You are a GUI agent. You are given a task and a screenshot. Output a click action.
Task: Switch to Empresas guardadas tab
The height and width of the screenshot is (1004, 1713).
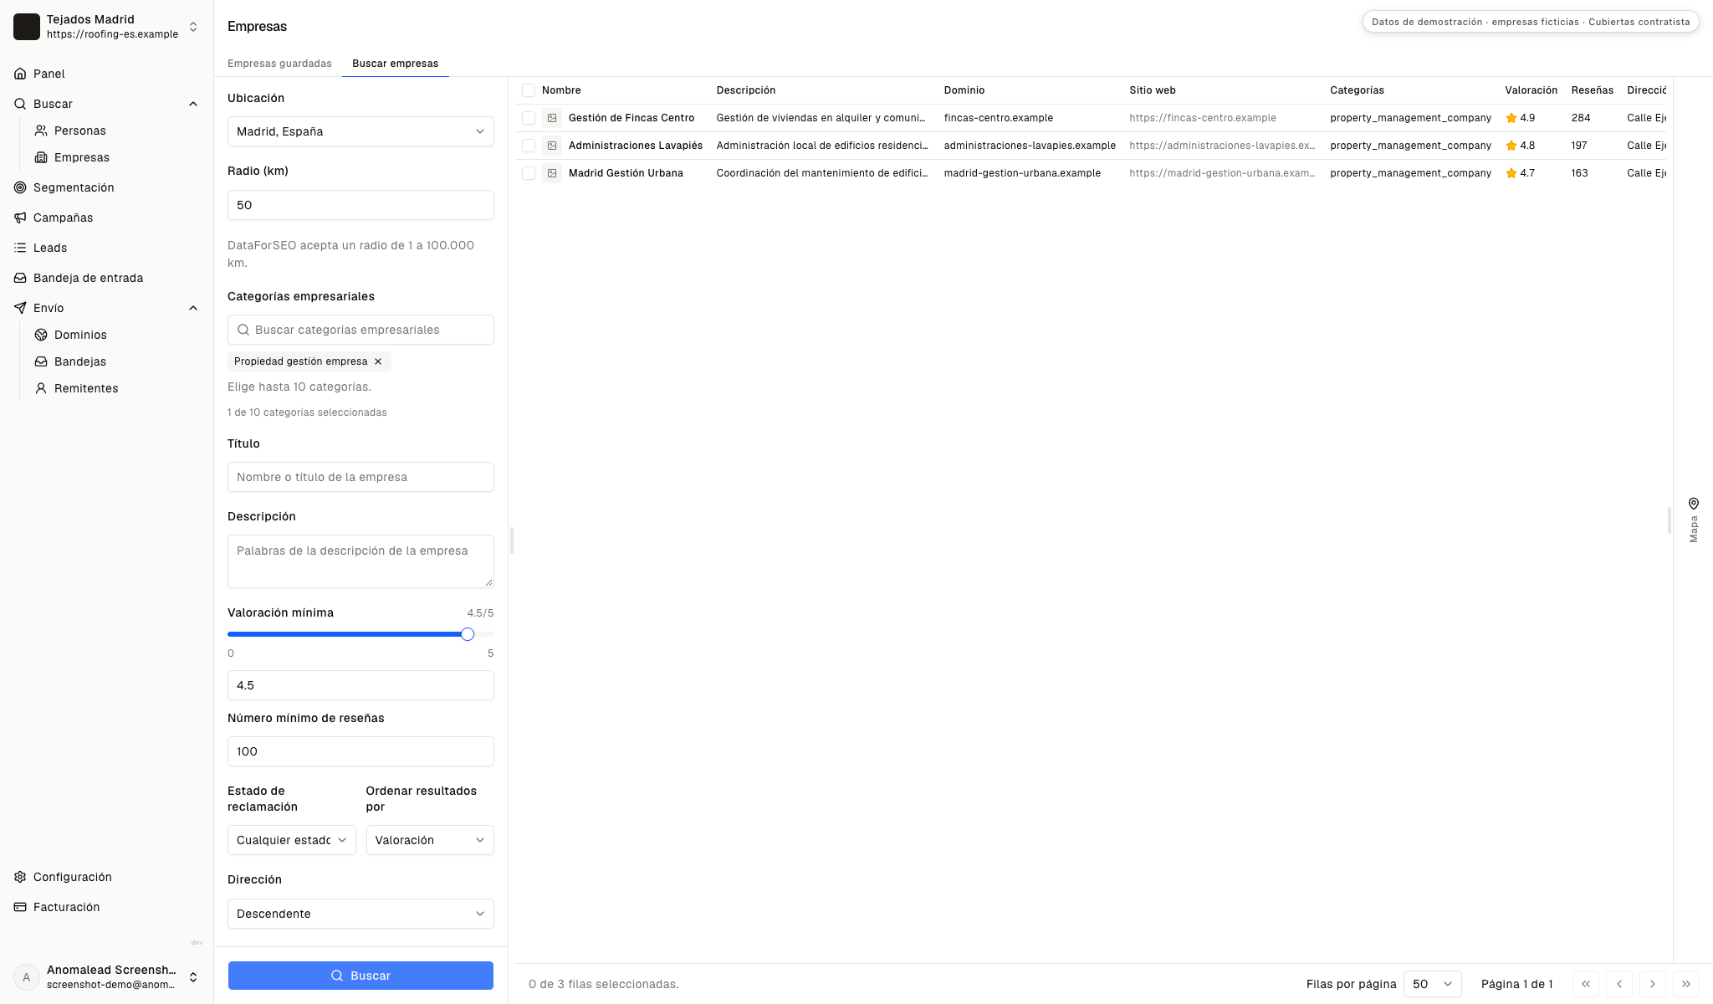tap(279, 64)
